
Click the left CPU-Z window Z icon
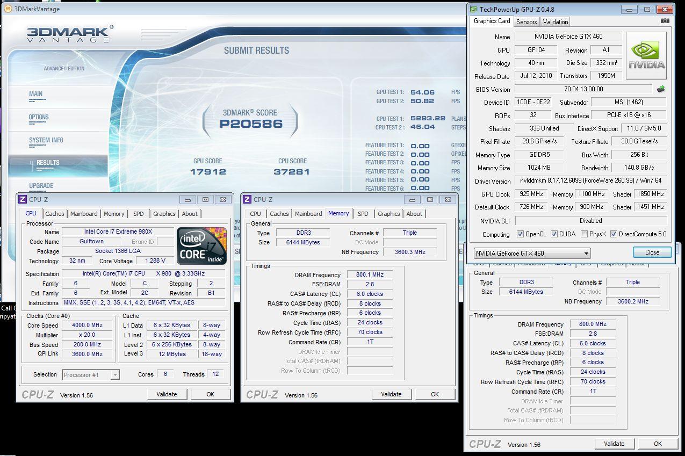click(23, 199)
